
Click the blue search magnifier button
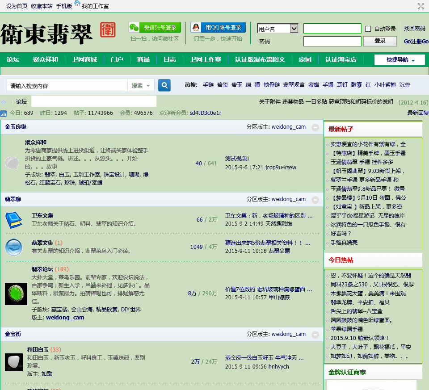(x=164, y=85)
